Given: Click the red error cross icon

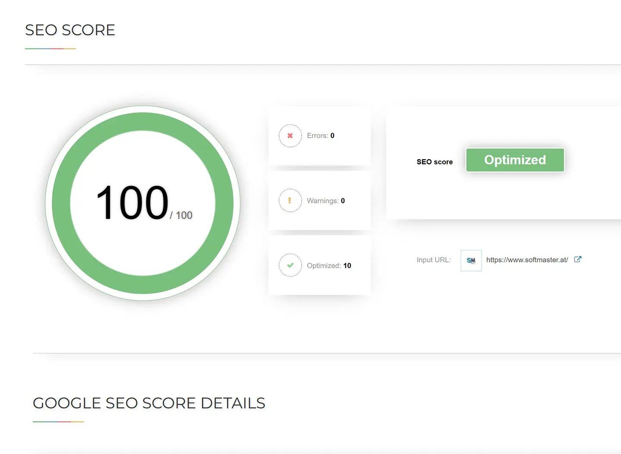Looking at the screenshot, I should (290, 136).
